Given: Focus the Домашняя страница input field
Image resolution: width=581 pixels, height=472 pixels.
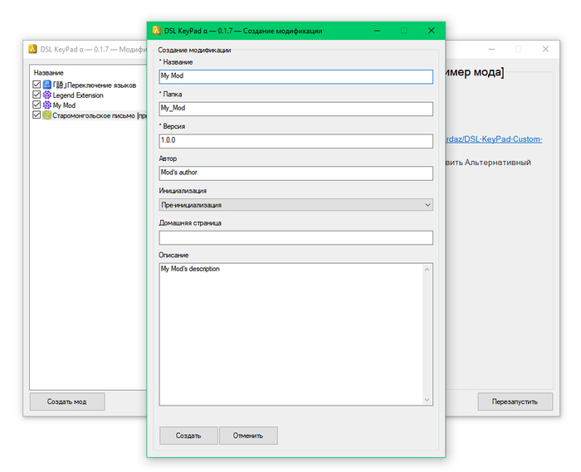Looking at the screenshot, I should click(x=295, y=238).
